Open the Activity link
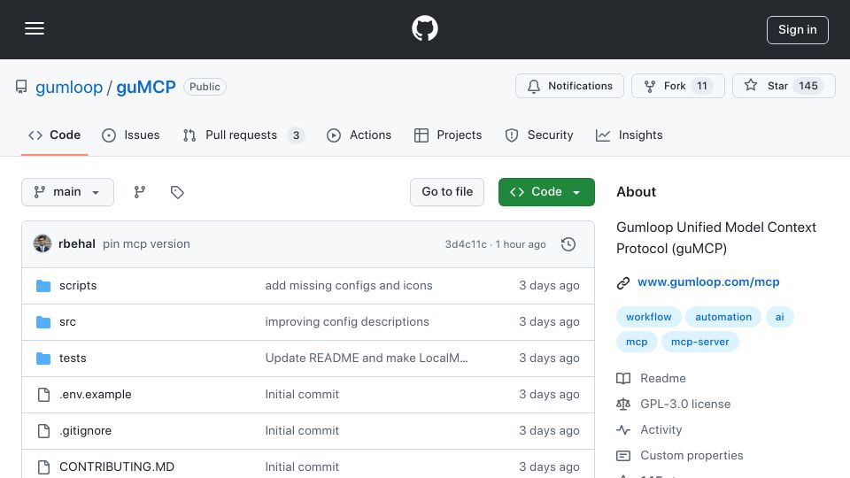The image size is (850, 478). [649, 430]
